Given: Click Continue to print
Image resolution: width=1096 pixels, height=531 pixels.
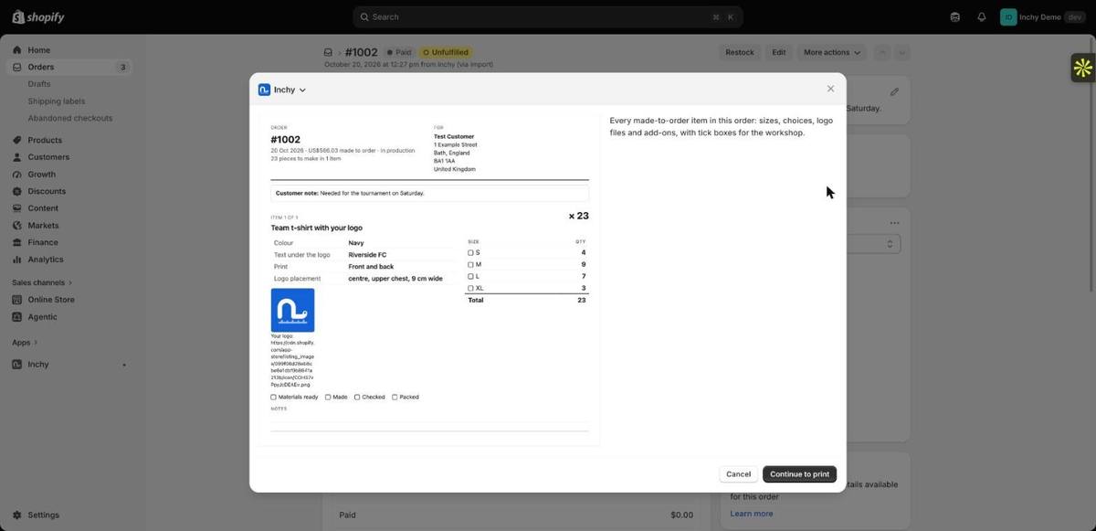Looking at the screenshot, I should [799, 474].
